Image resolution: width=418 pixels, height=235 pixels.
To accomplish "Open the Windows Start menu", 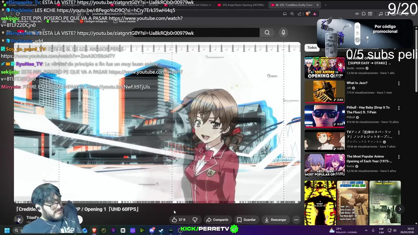I will pos(7,230).
